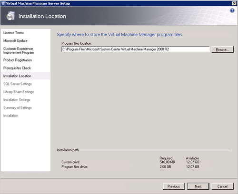The width and height of the screenshot is (238, 194).
Task: Click the title bar application icon
Action: point(3,3)
